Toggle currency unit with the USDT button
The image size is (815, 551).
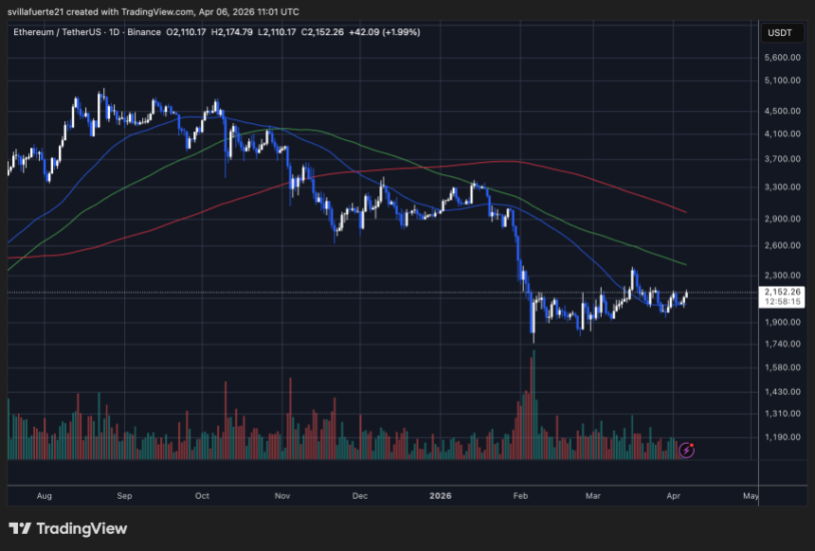pyautogui.click(x=782, y=32)
